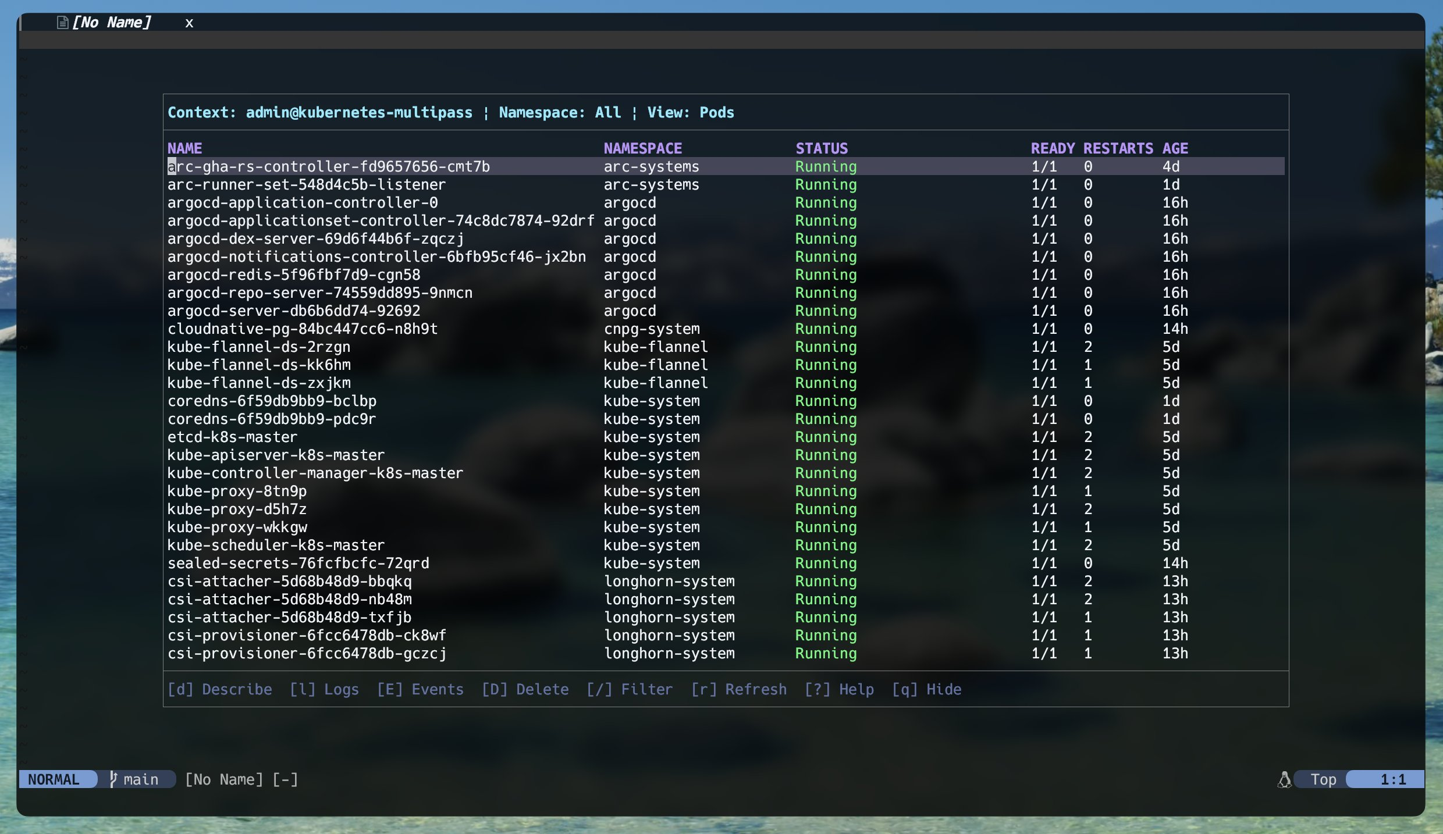Click the file icon in the No Name tab
1443x834 pixels.
click(62, 23)
